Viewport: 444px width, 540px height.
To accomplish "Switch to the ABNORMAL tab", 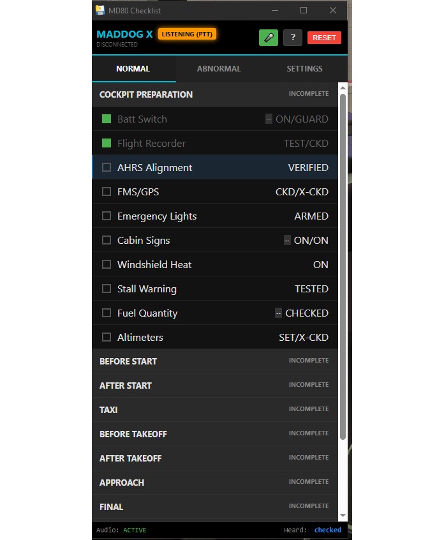I will pyautogui.click(x=219, y=68).
